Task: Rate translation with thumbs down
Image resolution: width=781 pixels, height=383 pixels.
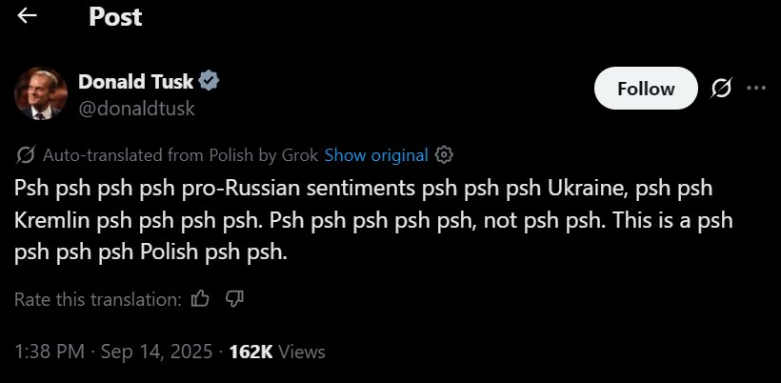Action: pyautogui.click(x=234, y=298)
